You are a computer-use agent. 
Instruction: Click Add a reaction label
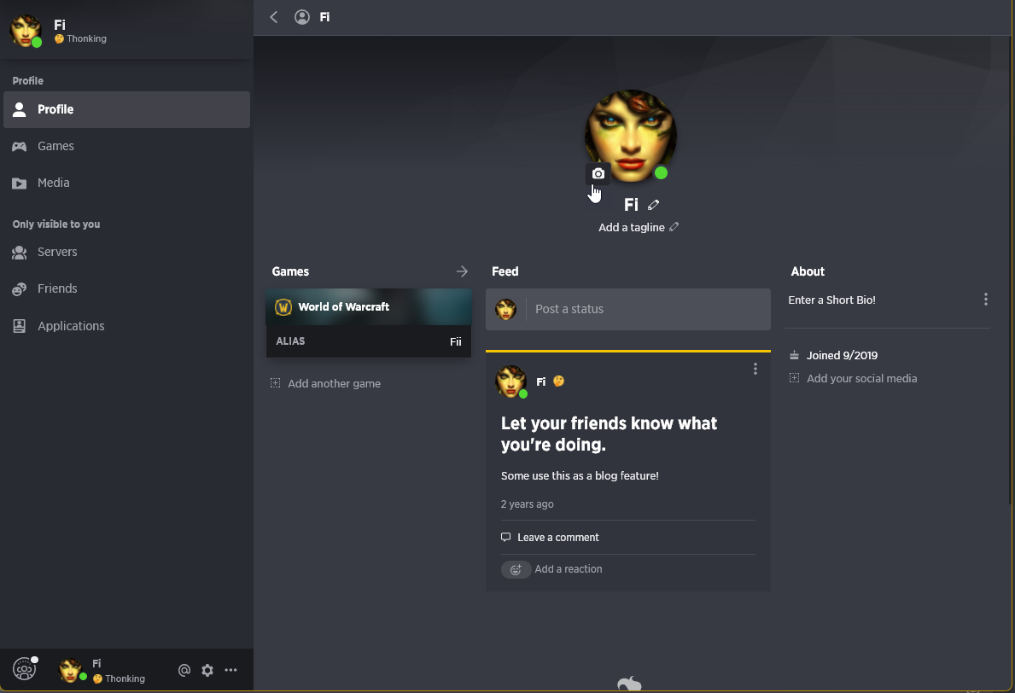[569, 568]
